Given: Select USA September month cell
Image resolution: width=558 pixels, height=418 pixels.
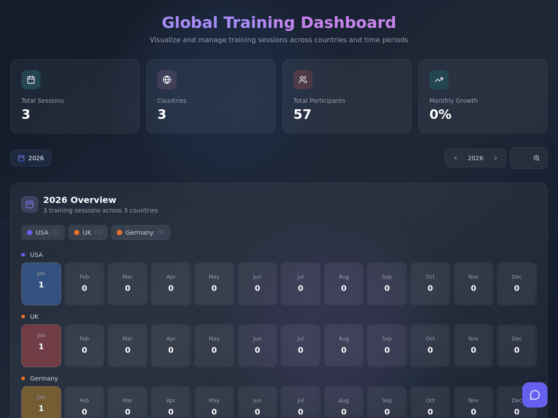Looking at the screenshot, I should coord(387,284).
